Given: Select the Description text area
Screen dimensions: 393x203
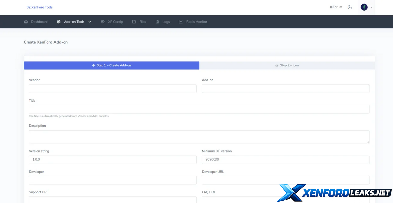Looking at the screenshot, I should tap(199, 137).
